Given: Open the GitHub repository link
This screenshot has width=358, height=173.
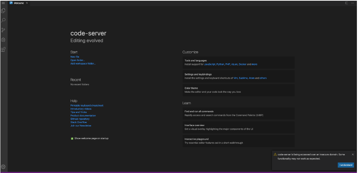Looking at the screenshot, I should [80, 119].
